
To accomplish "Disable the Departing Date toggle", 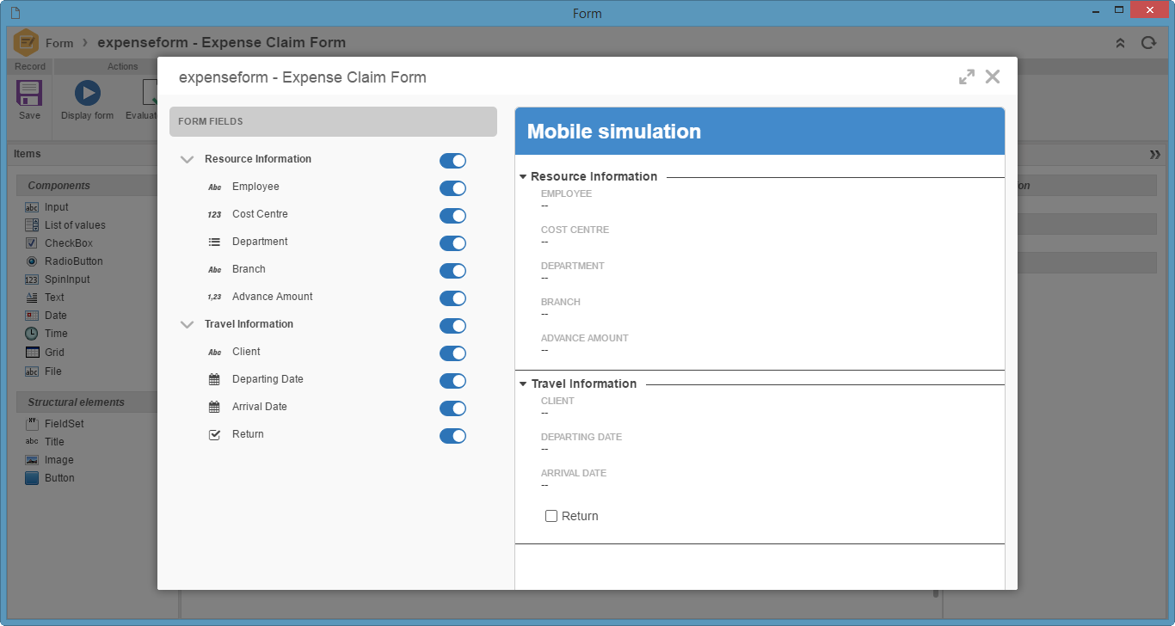I will coord(452,381).
